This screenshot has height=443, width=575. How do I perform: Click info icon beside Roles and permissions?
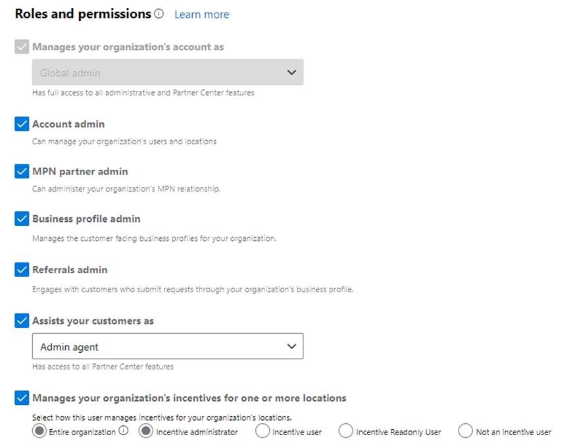pyautogui.click(x=159, y=14)
